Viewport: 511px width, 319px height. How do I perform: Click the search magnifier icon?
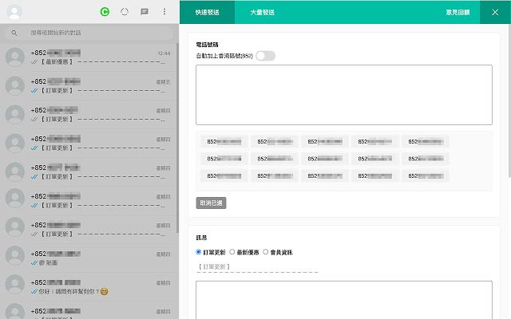pyautogui.click(x=14, y=33)
